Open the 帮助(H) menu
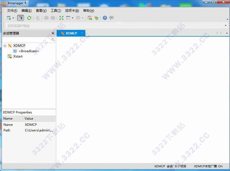The image size is (230, 171). pos(89,11)
